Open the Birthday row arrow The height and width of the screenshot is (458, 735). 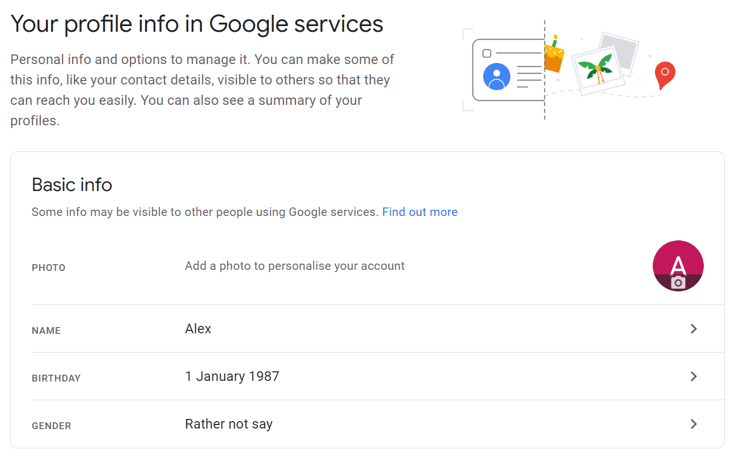(x=693, y=376)
